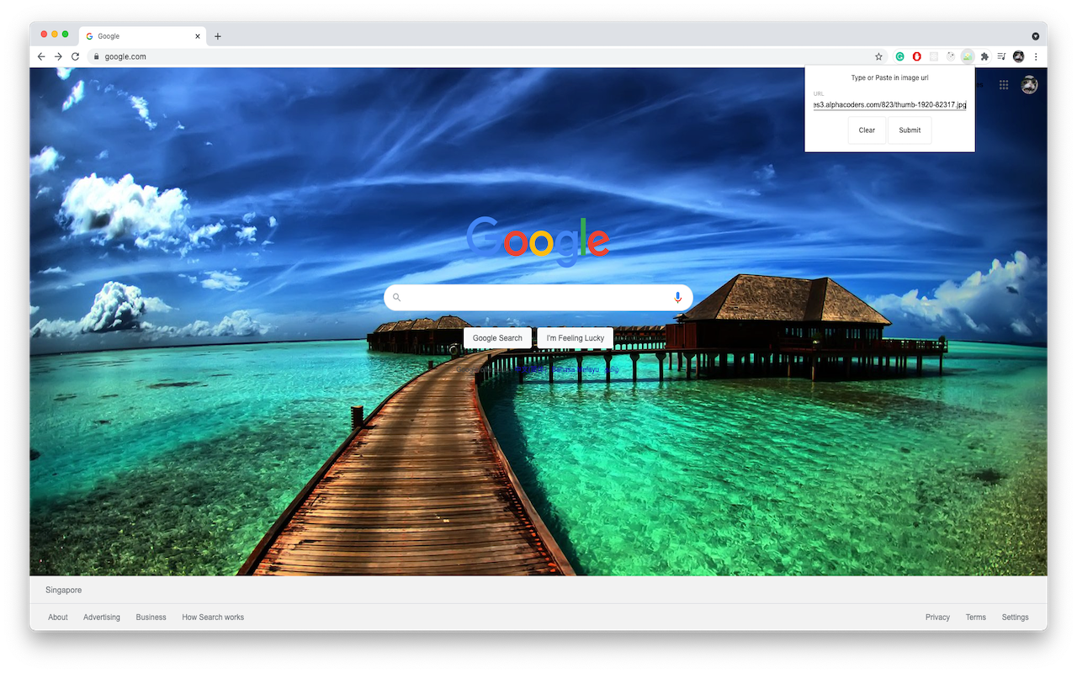Click the grey square extension icon

933,56
